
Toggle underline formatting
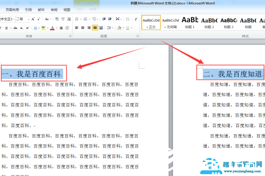(7, 28)
